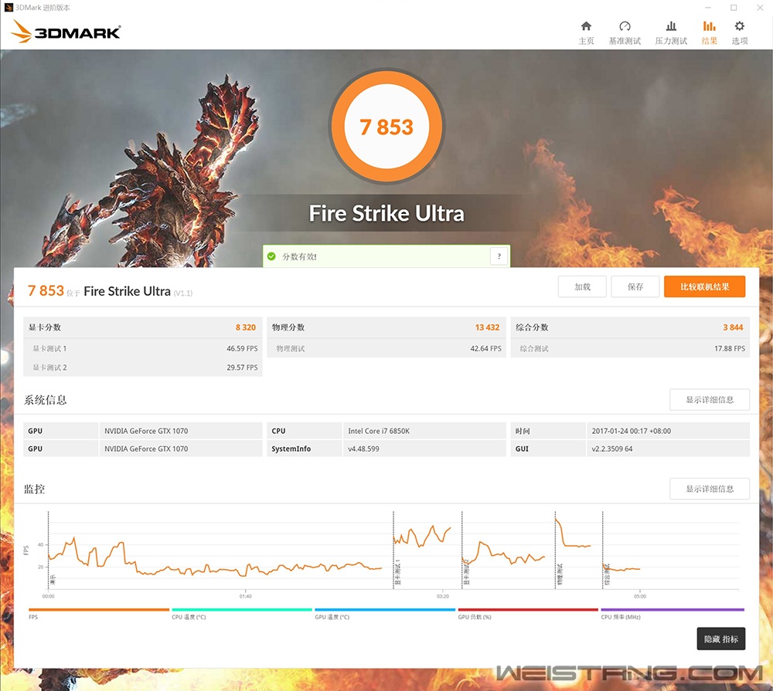Click the 监控 section heading
The image size is (773, 691).
coord(35,489)
